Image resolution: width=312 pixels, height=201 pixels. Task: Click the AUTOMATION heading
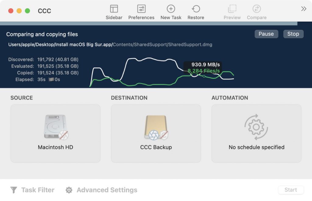point(230,98)
